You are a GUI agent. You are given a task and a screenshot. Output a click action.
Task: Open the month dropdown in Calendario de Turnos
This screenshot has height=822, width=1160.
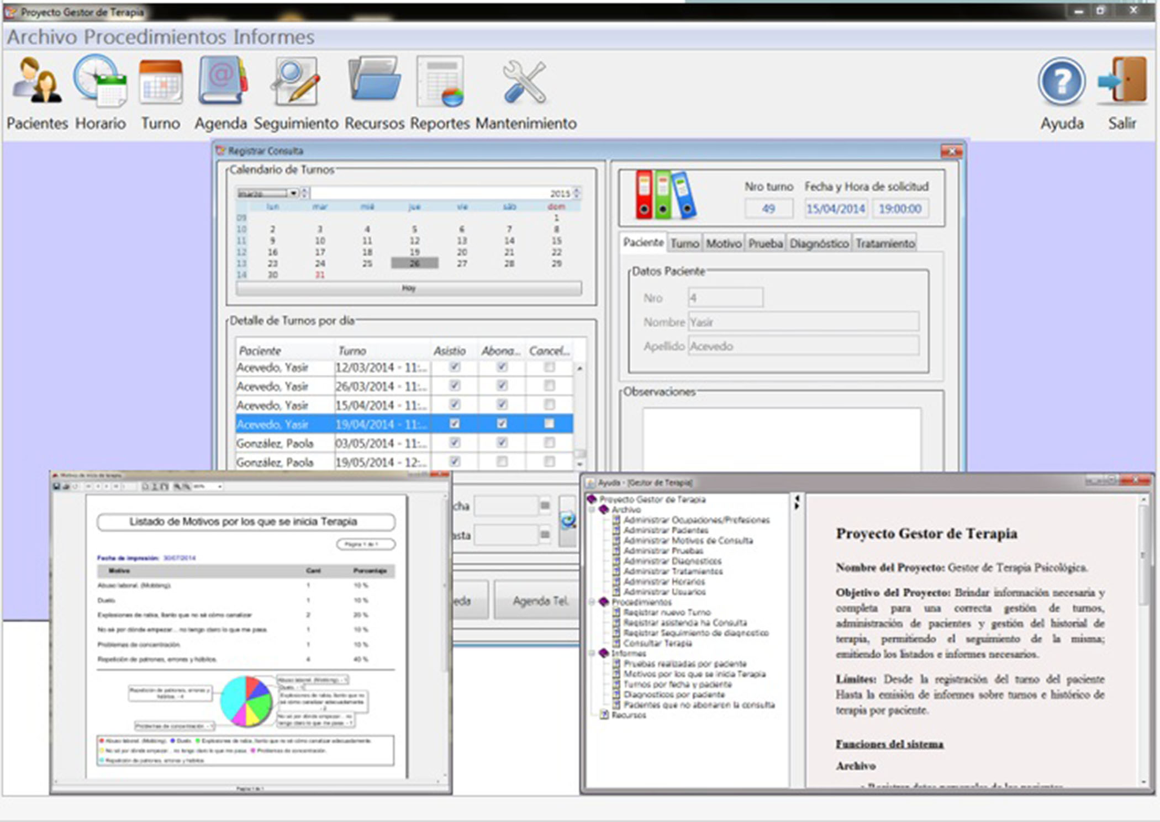(294, 193)
